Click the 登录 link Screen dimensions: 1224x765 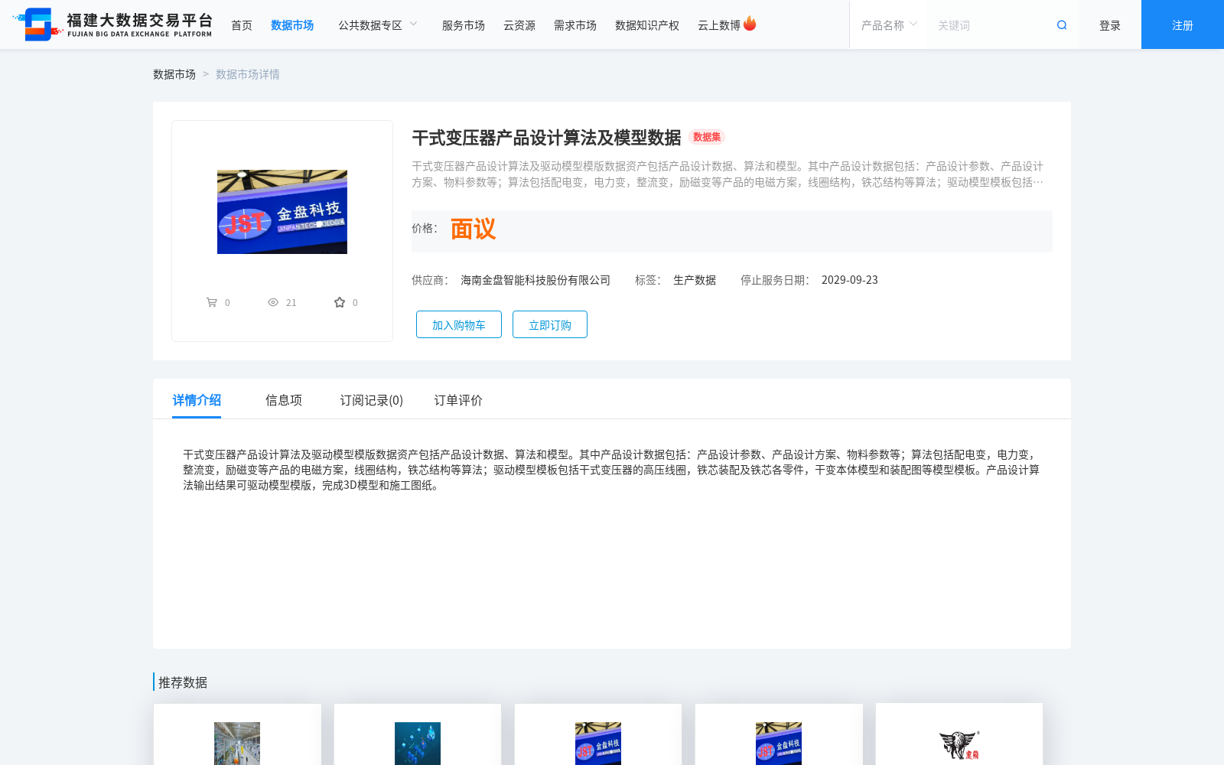coord(1110,25)
